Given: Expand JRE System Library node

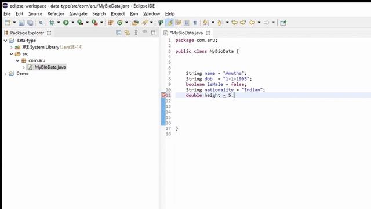Looking at the screenshot, I should 11,48.
